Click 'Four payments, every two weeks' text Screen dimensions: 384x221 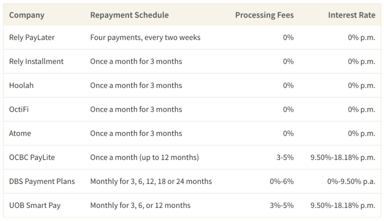coord(145,37)
